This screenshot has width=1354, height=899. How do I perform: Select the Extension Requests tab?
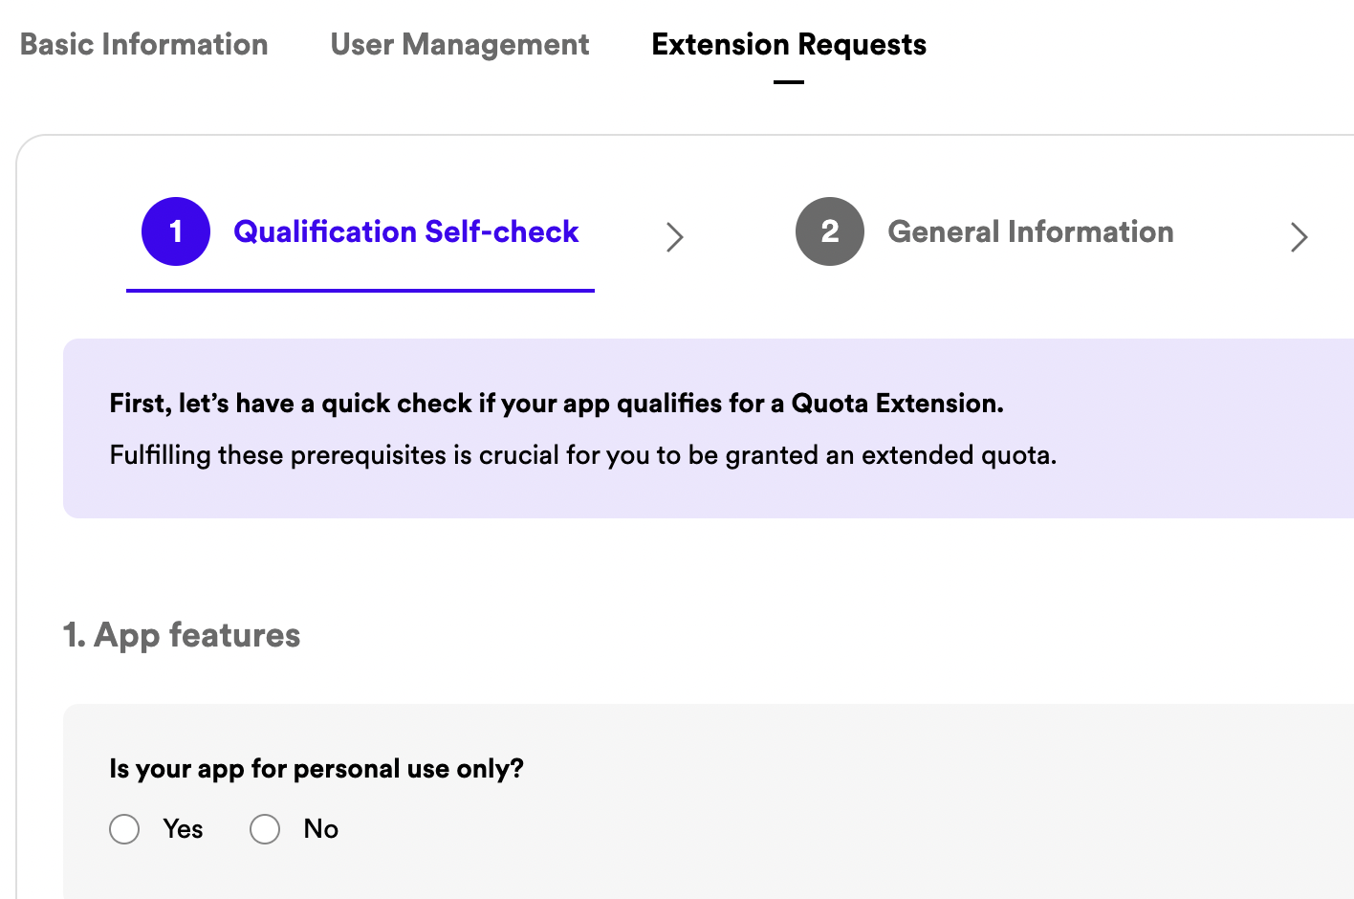pyautogui.click(x=788, y=44)
